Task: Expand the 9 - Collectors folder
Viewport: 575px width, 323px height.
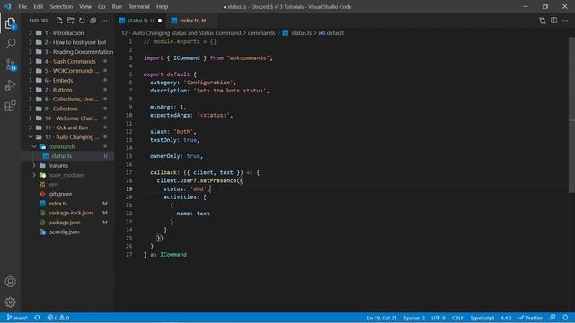Action: 67,109
